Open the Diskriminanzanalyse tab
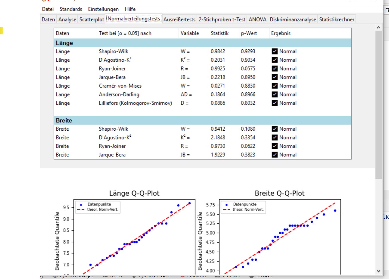Image resolution: width=389 pixels, height=279 pixels. click(x=293, y=20)
